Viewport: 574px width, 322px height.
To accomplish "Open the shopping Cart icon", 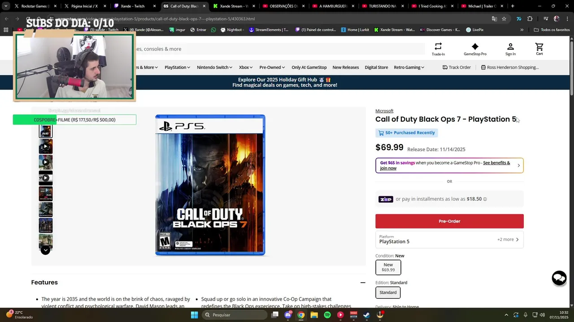I will click(539, 49).
